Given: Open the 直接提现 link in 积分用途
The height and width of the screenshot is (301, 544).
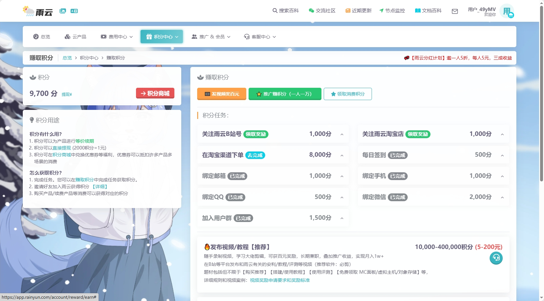Looking at the screenshot, I should [x=62, y=148].
